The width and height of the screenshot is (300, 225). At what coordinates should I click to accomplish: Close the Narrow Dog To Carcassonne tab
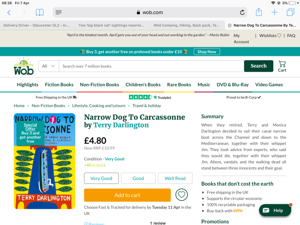click(x=229, y=25)
